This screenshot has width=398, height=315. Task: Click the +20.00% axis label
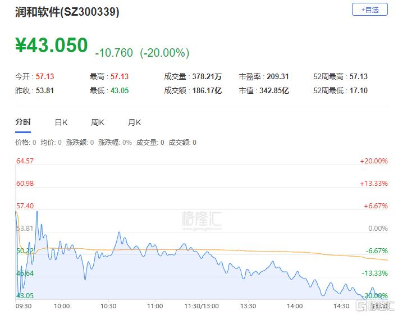[374, 161]
